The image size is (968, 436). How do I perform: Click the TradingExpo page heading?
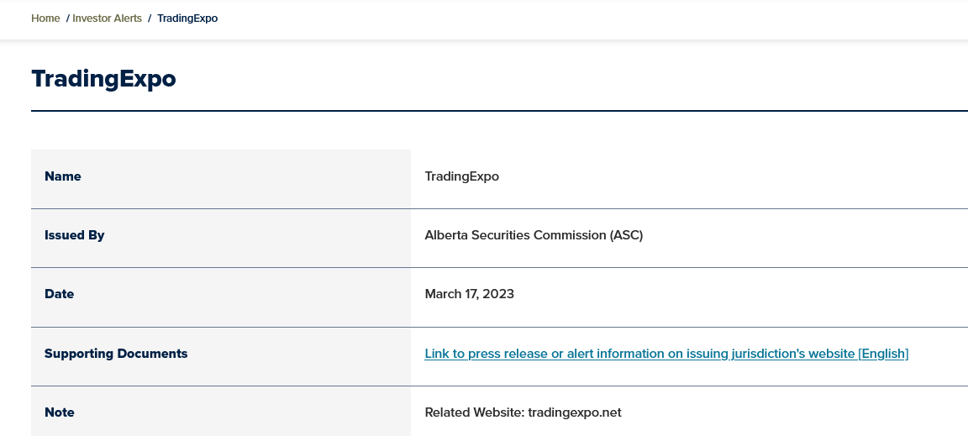tap(103, 79)
